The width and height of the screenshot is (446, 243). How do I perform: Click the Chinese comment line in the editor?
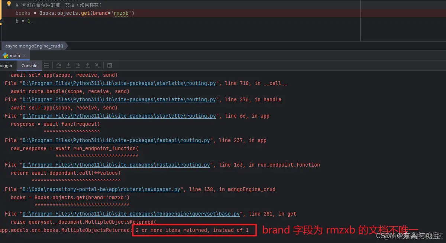pos(59,5)
